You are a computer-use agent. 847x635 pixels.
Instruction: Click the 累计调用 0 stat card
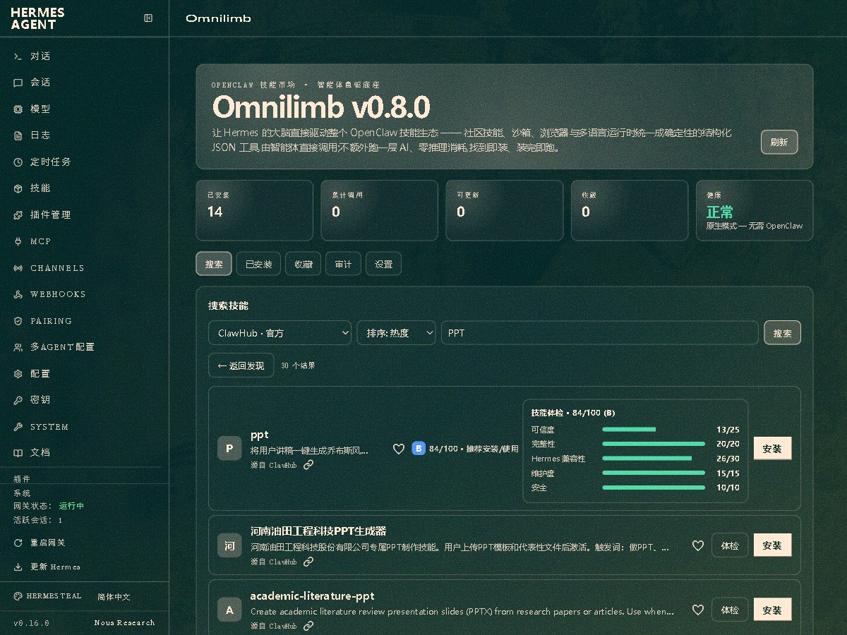pos(380,210)
